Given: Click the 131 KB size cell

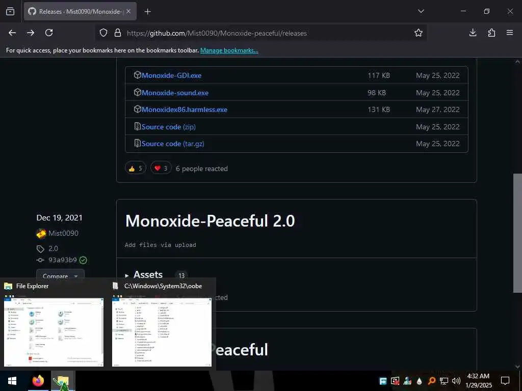Looking at the screenshot, I should (379, 110).
